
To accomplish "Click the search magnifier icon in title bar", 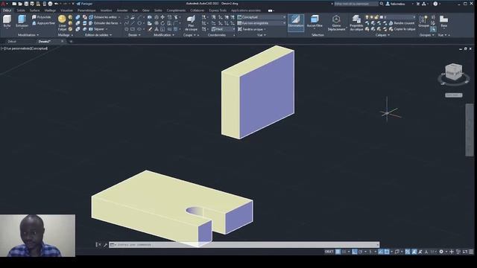I will [x=382, y=4].
